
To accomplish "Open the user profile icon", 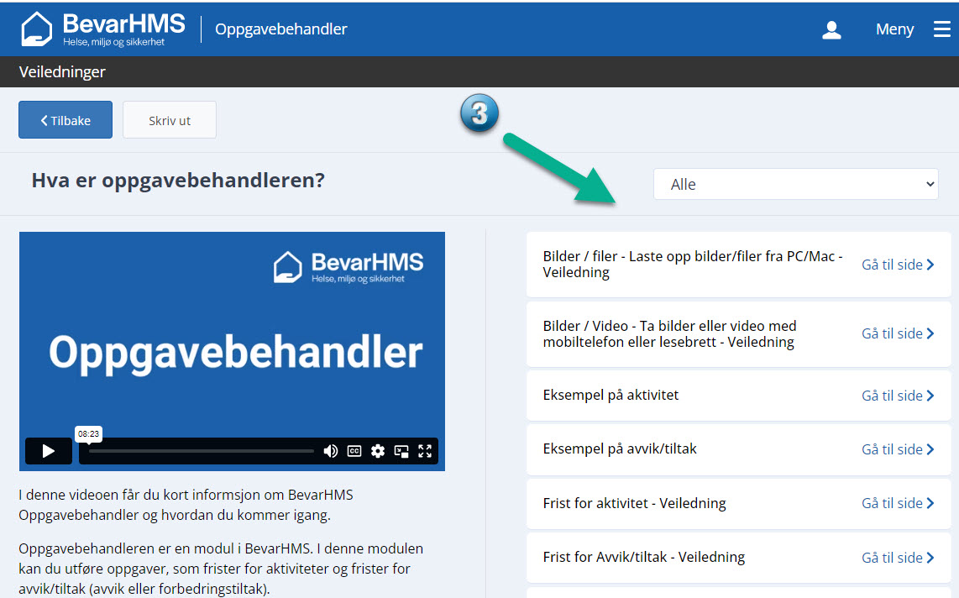I will (831, 30).
